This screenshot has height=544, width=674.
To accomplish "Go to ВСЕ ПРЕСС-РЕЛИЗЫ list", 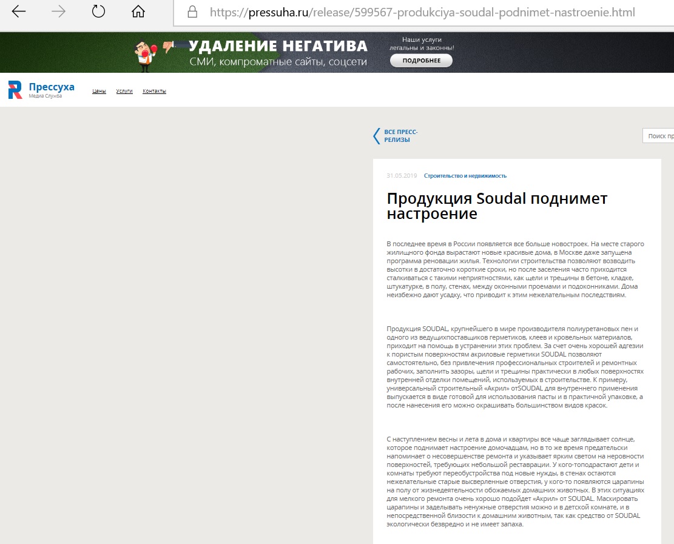I will [x=400, y=136].
